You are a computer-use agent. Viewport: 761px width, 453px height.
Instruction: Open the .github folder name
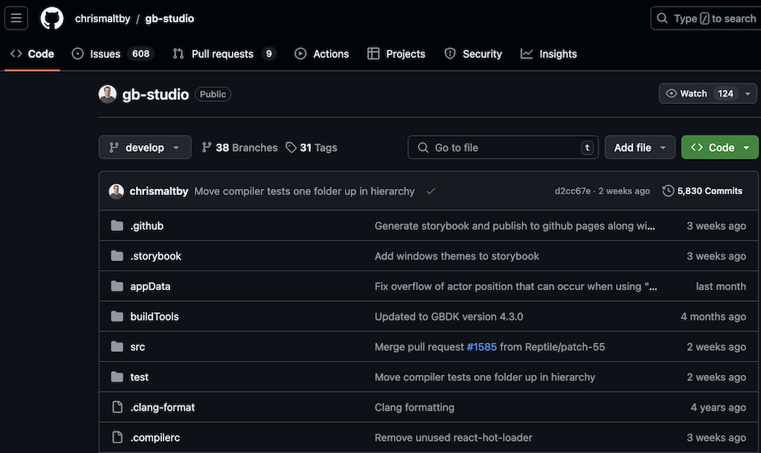click(146, 226)
